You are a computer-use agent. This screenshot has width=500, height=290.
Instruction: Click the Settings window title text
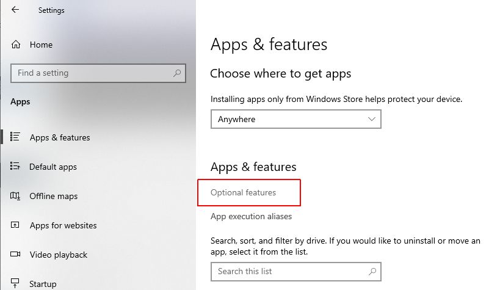[51, 10]
